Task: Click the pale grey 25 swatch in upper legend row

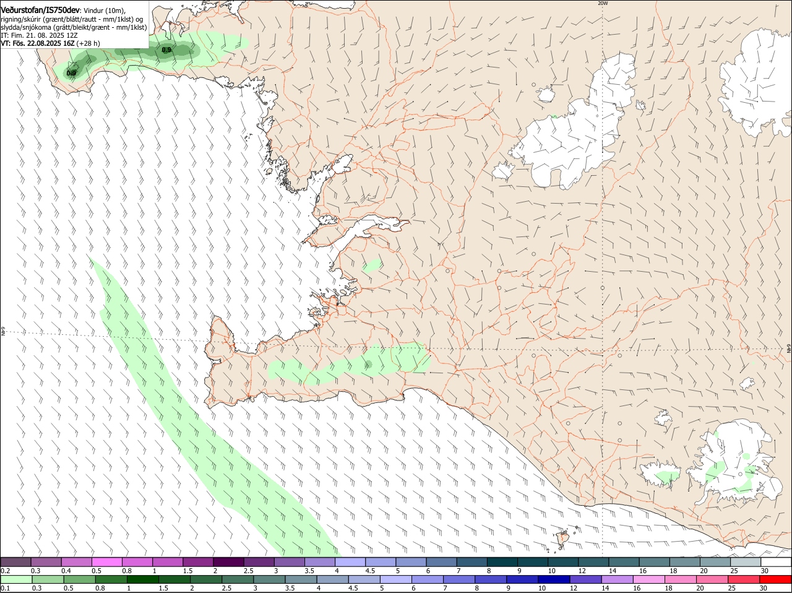Action: click(746, 562)
